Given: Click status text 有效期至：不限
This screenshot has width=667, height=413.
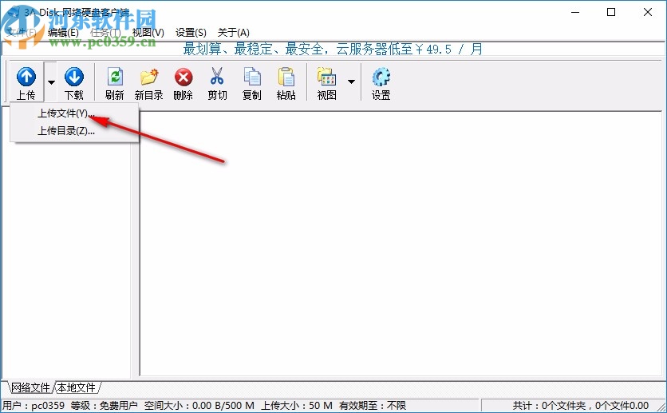Looking at the screenshot, I should [373, 405].
